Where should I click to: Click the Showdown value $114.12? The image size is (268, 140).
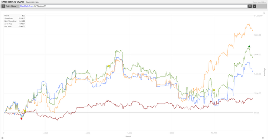pyautogui.click(x=22, y=18)
